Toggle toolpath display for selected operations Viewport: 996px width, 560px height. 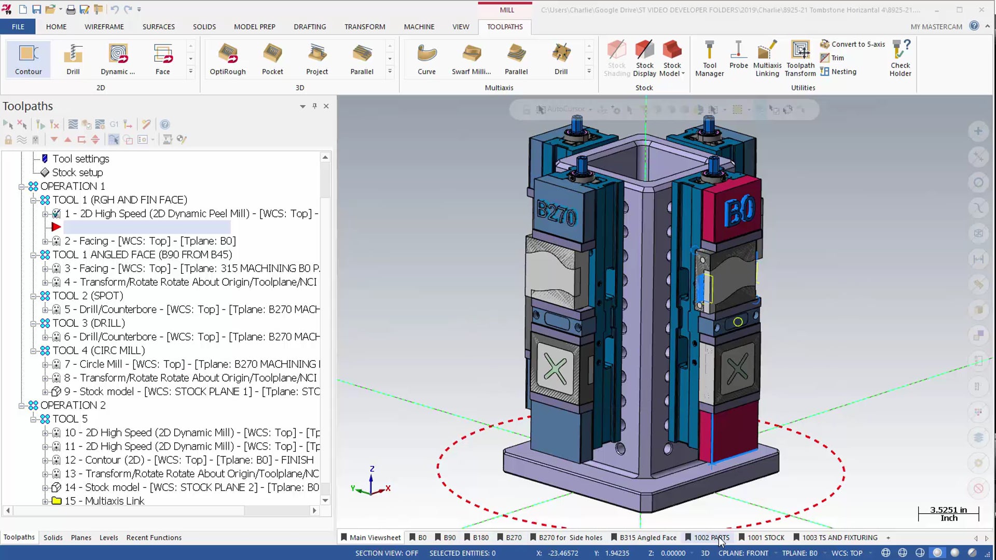(x=21, y=139)
